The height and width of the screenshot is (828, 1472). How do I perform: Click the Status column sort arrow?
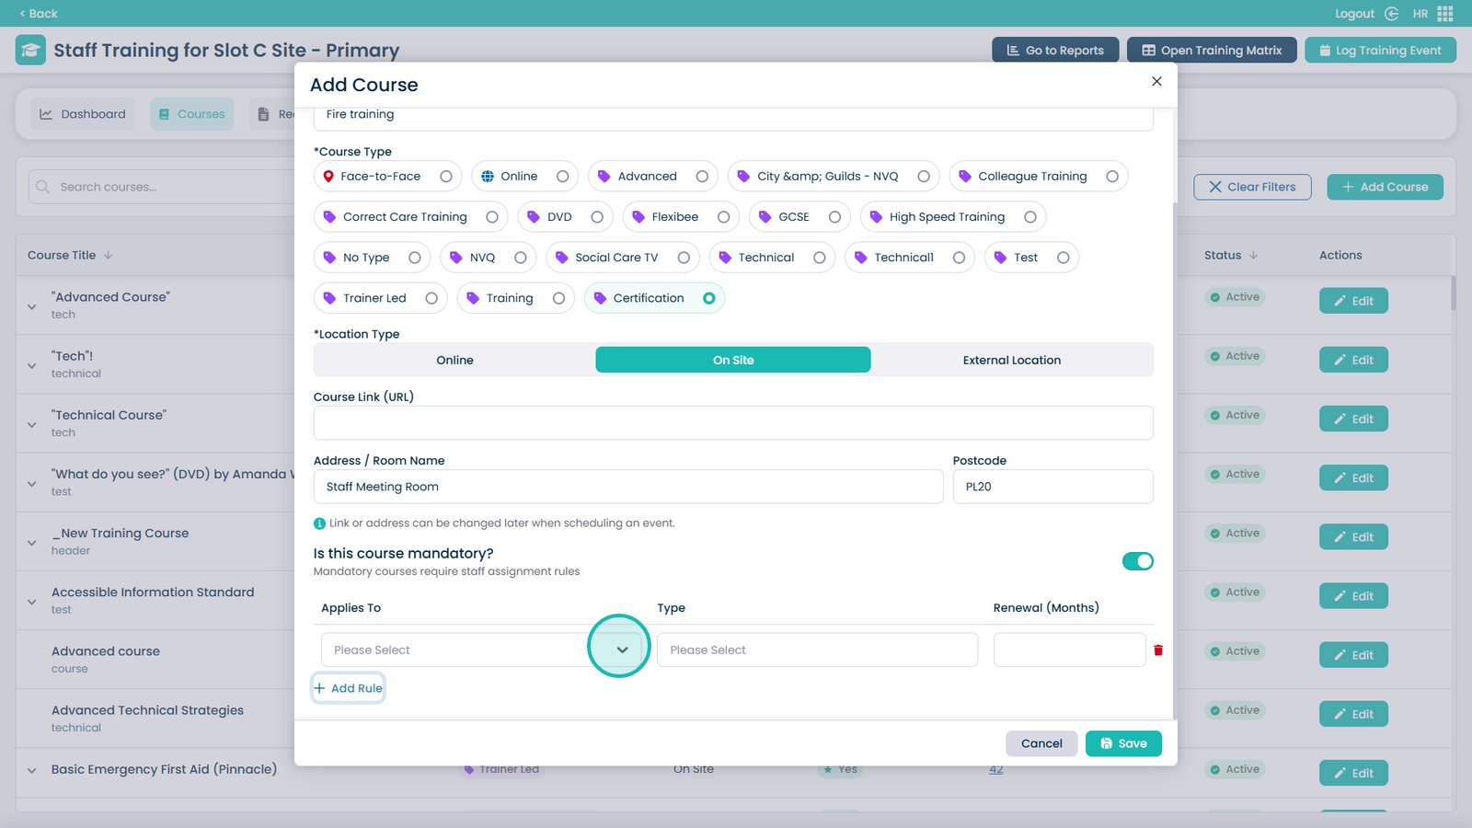tap(1253, 255)
